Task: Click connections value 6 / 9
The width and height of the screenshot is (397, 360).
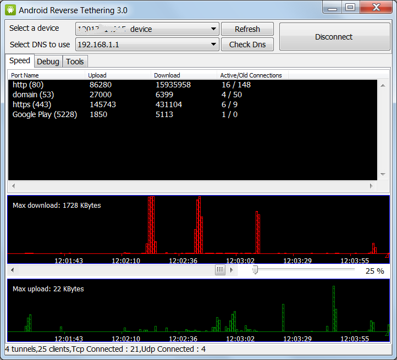Action: coord(229,104)
